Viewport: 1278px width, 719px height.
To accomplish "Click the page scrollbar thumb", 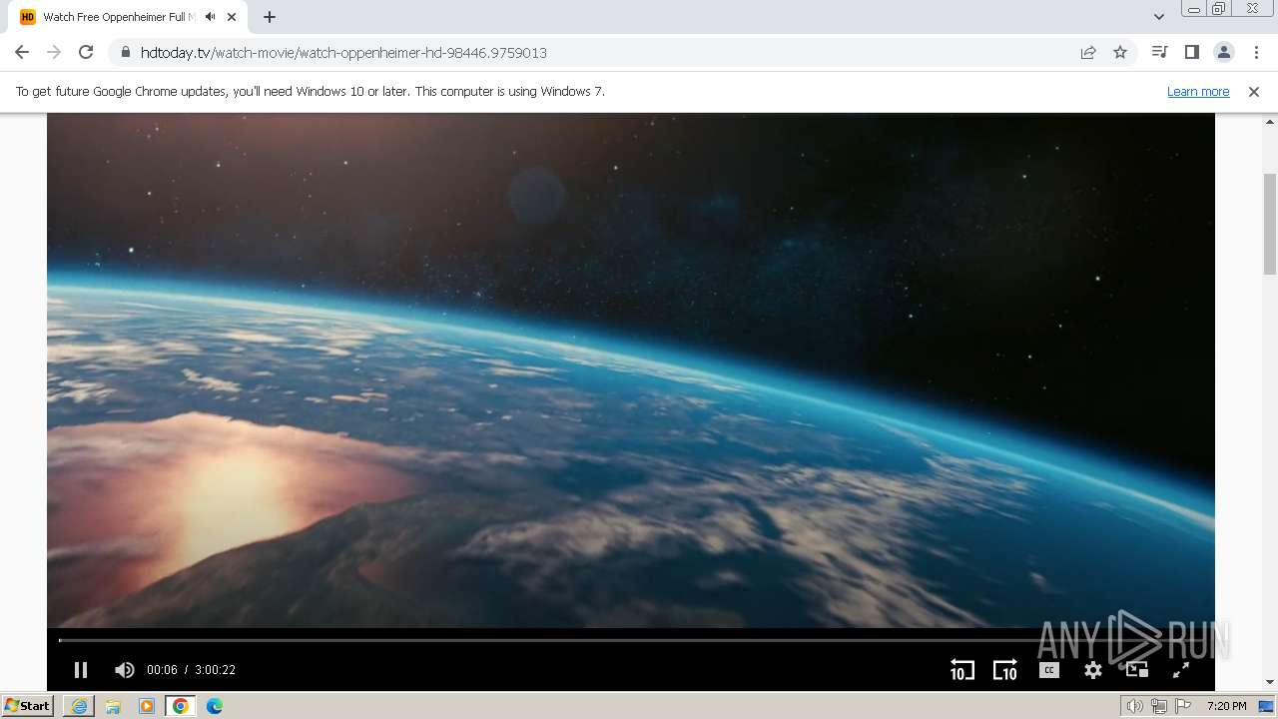I will click(x=1270, y=224).
